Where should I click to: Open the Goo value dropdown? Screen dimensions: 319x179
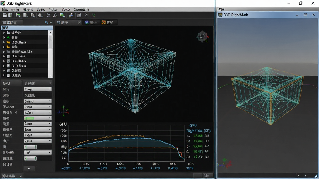(38, 129)
